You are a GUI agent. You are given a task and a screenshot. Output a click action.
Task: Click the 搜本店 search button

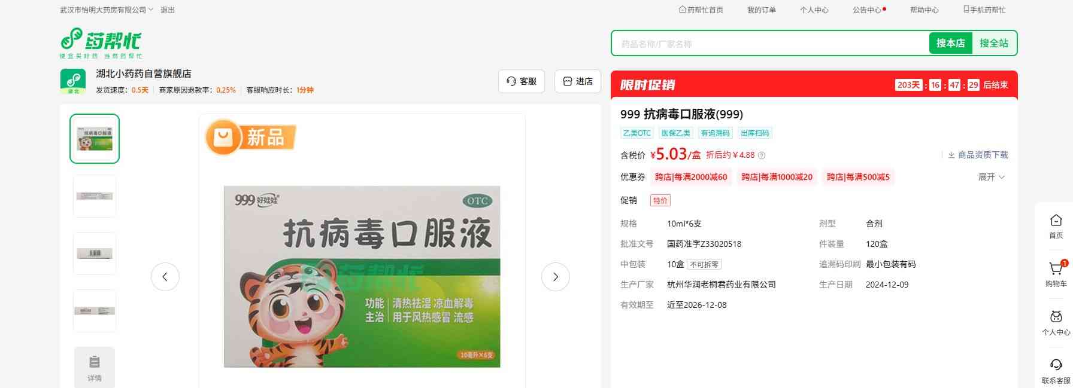[x=950, y=43]
